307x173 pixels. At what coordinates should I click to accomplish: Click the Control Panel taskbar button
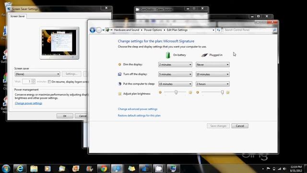tap(117, 169)
